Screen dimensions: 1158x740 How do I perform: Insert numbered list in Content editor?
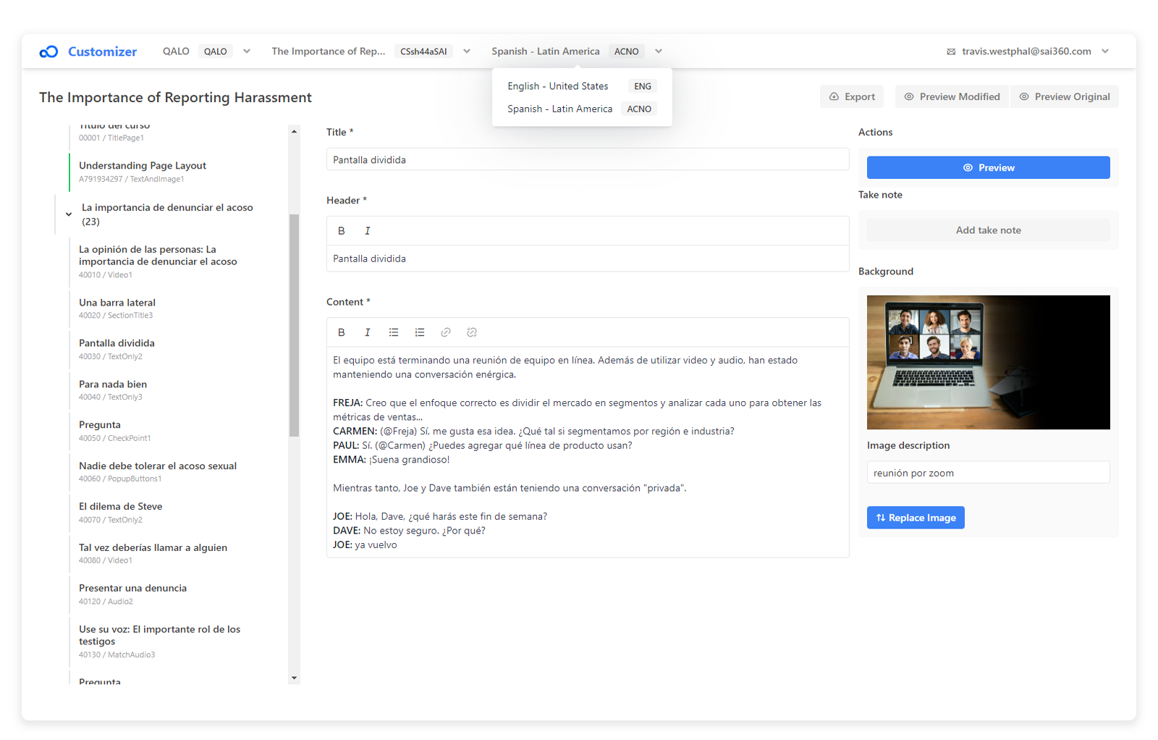[420, 332]
